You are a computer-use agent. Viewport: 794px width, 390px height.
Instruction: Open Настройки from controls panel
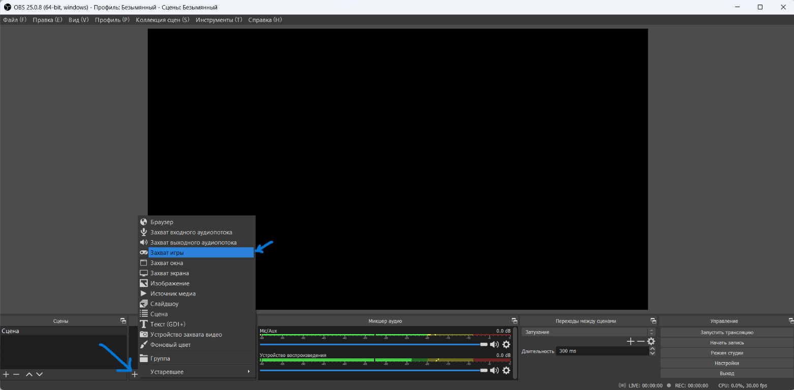click(x=727, y=363)
